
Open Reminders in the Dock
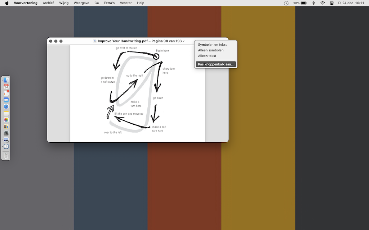coord(6,93)
